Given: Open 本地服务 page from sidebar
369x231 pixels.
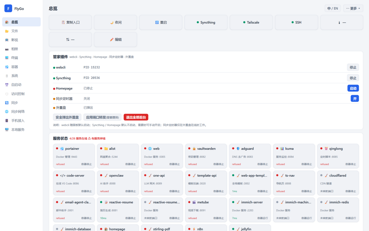Looking at the screenshot, I should (22, 130).
